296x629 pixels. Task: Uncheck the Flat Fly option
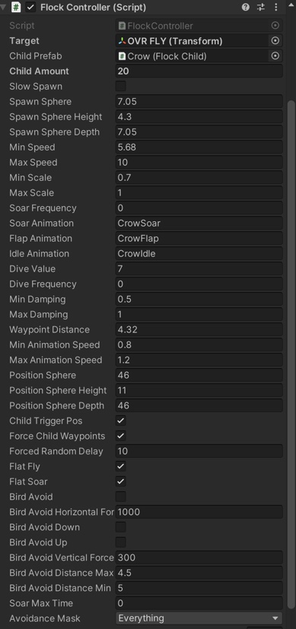[120, 466]
